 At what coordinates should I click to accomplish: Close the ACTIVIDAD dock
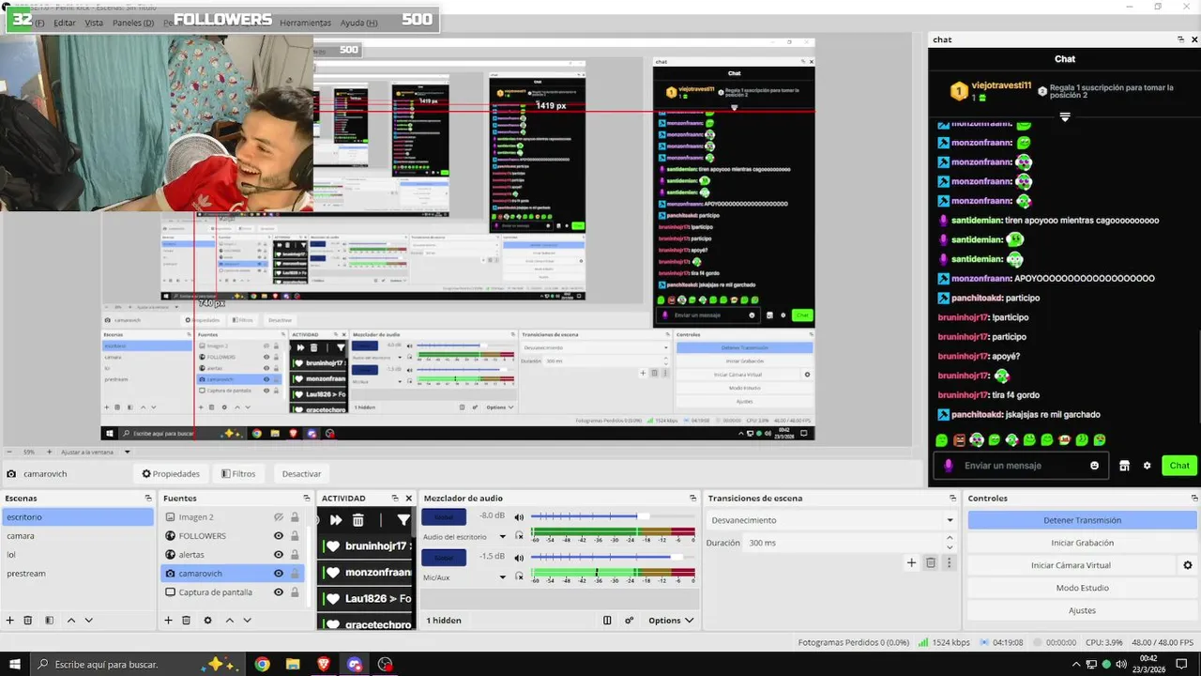(x=408, y=499)
